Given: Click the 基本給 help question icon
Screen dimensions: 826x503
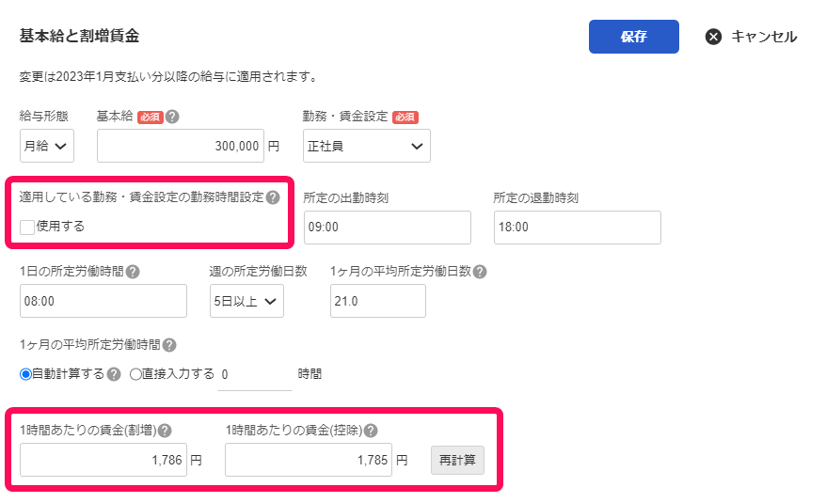Looking at the screenshot, I should pos(172,117).
